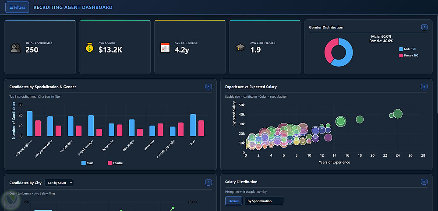Click the Avg Salary $13.2K value
The image size is (438, 211).
[x=110, y=50]
